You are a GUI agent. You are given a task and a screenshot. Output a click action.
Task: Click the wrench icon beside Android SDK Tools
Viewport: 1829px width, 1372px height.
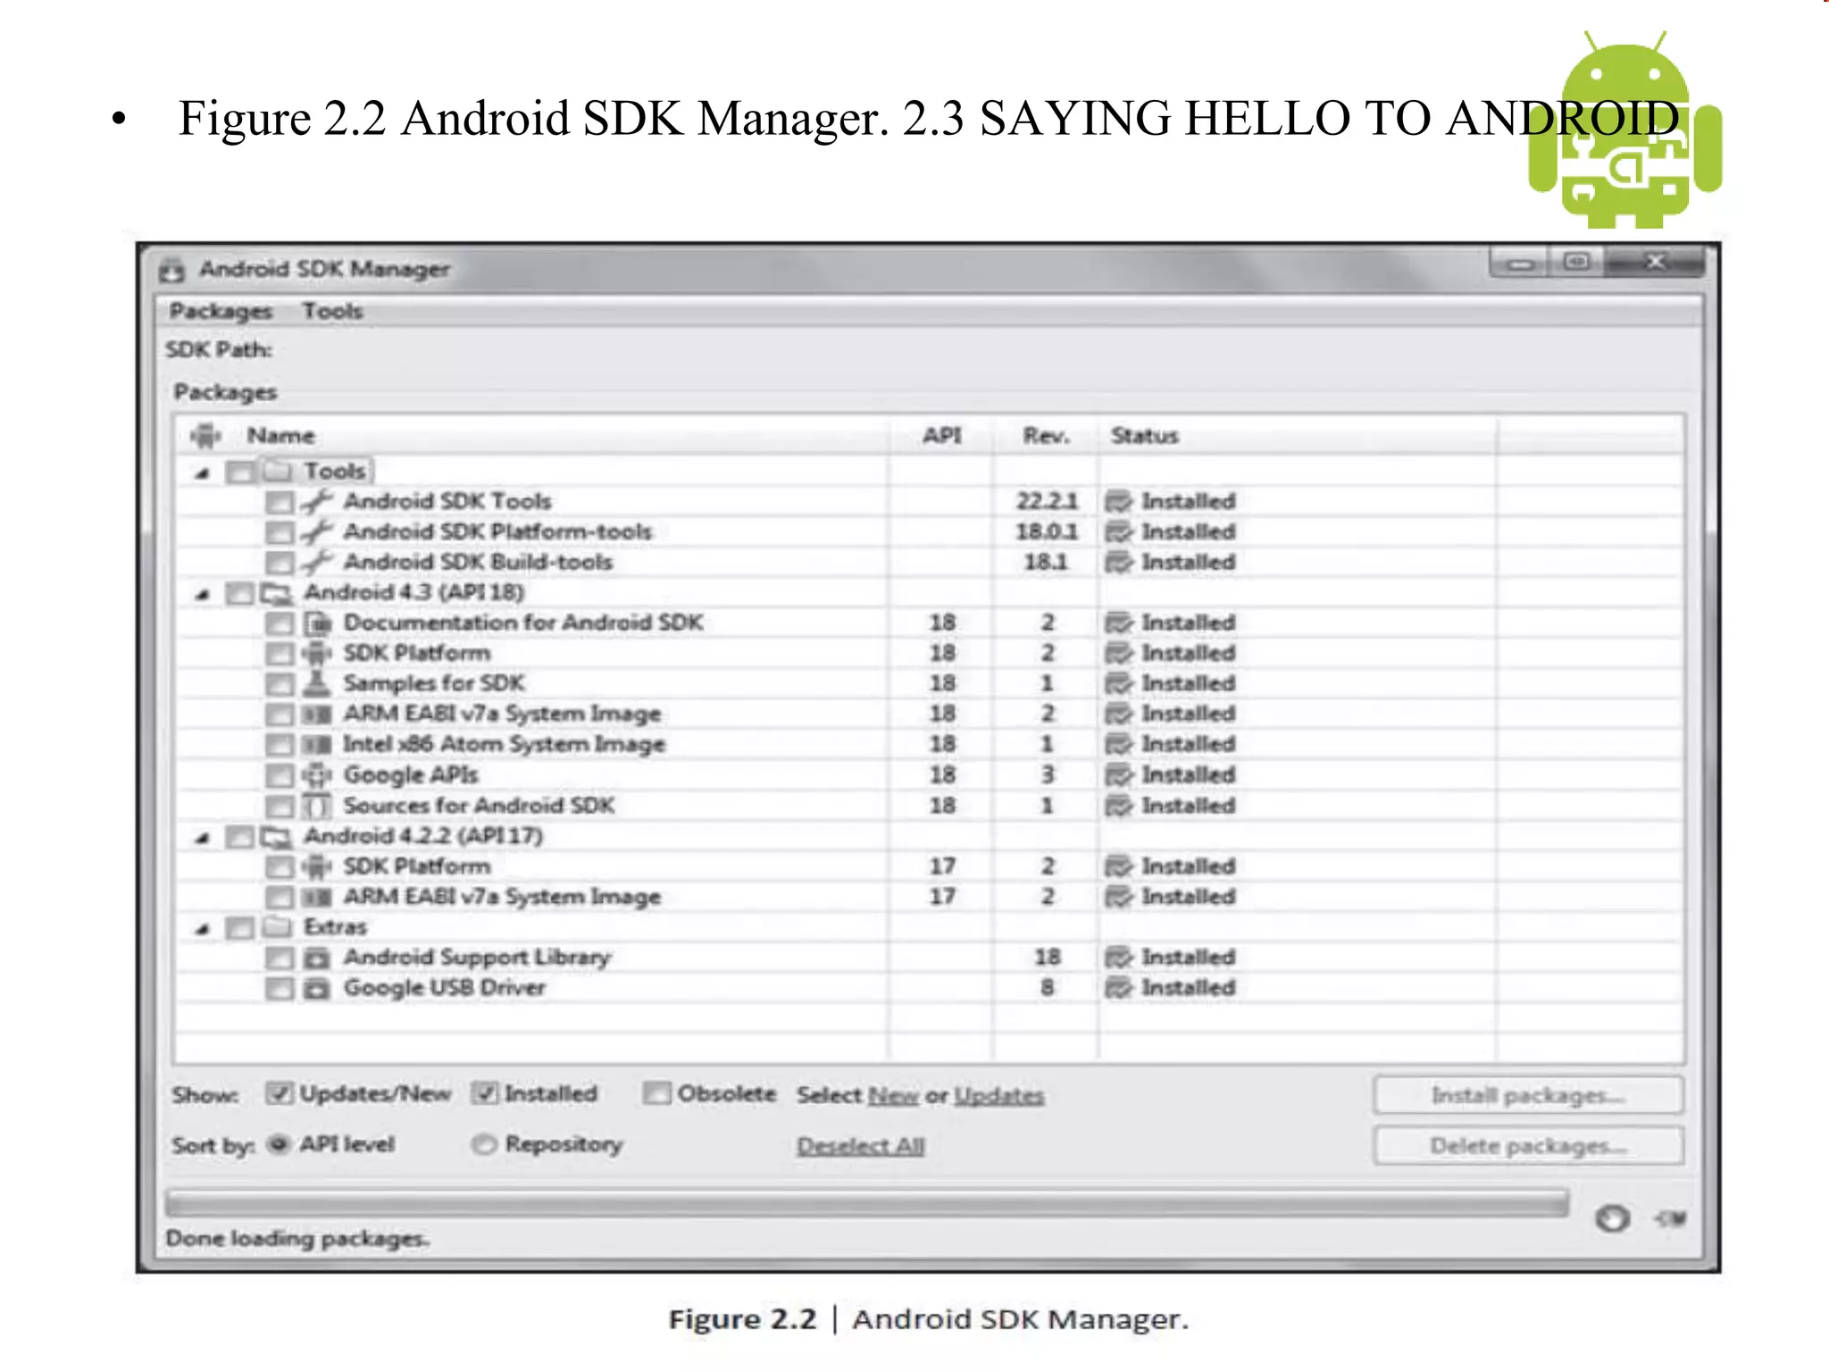tap(316, 501)
